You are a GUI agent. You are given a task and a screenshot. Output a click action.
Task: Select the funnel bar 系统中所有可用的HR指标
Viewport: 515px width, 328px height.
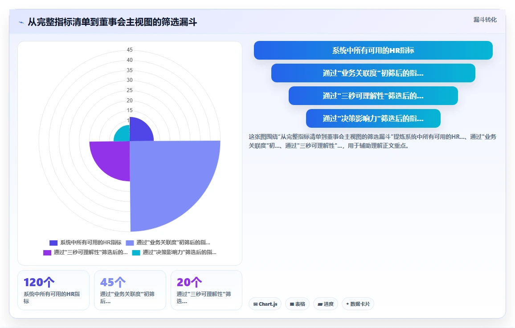tap(373, 50)
